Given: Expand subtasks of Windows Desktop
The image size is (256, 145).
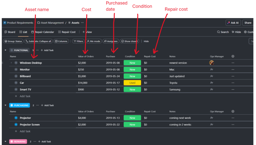Looking at the screenshot, I should point(11,63).
